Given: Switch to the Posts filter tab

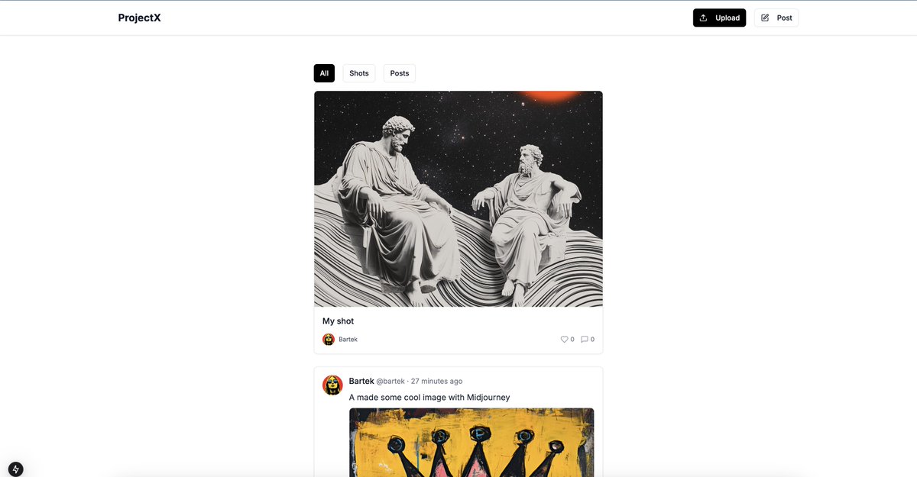Looking at the screenshot, I should click(400, 73).
